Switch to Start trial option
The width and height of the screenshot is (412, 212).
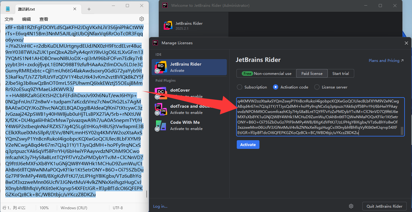click(x=341, y=74)
